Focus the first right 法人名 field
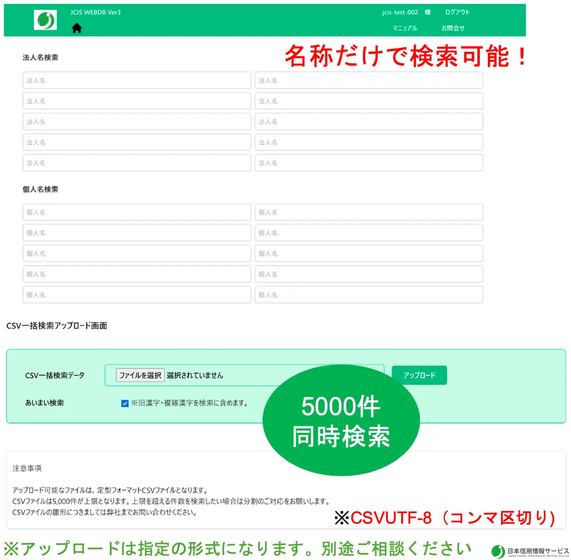Viewport: 571px width, 560px height. pyautogui.click(x=369, y=80)
